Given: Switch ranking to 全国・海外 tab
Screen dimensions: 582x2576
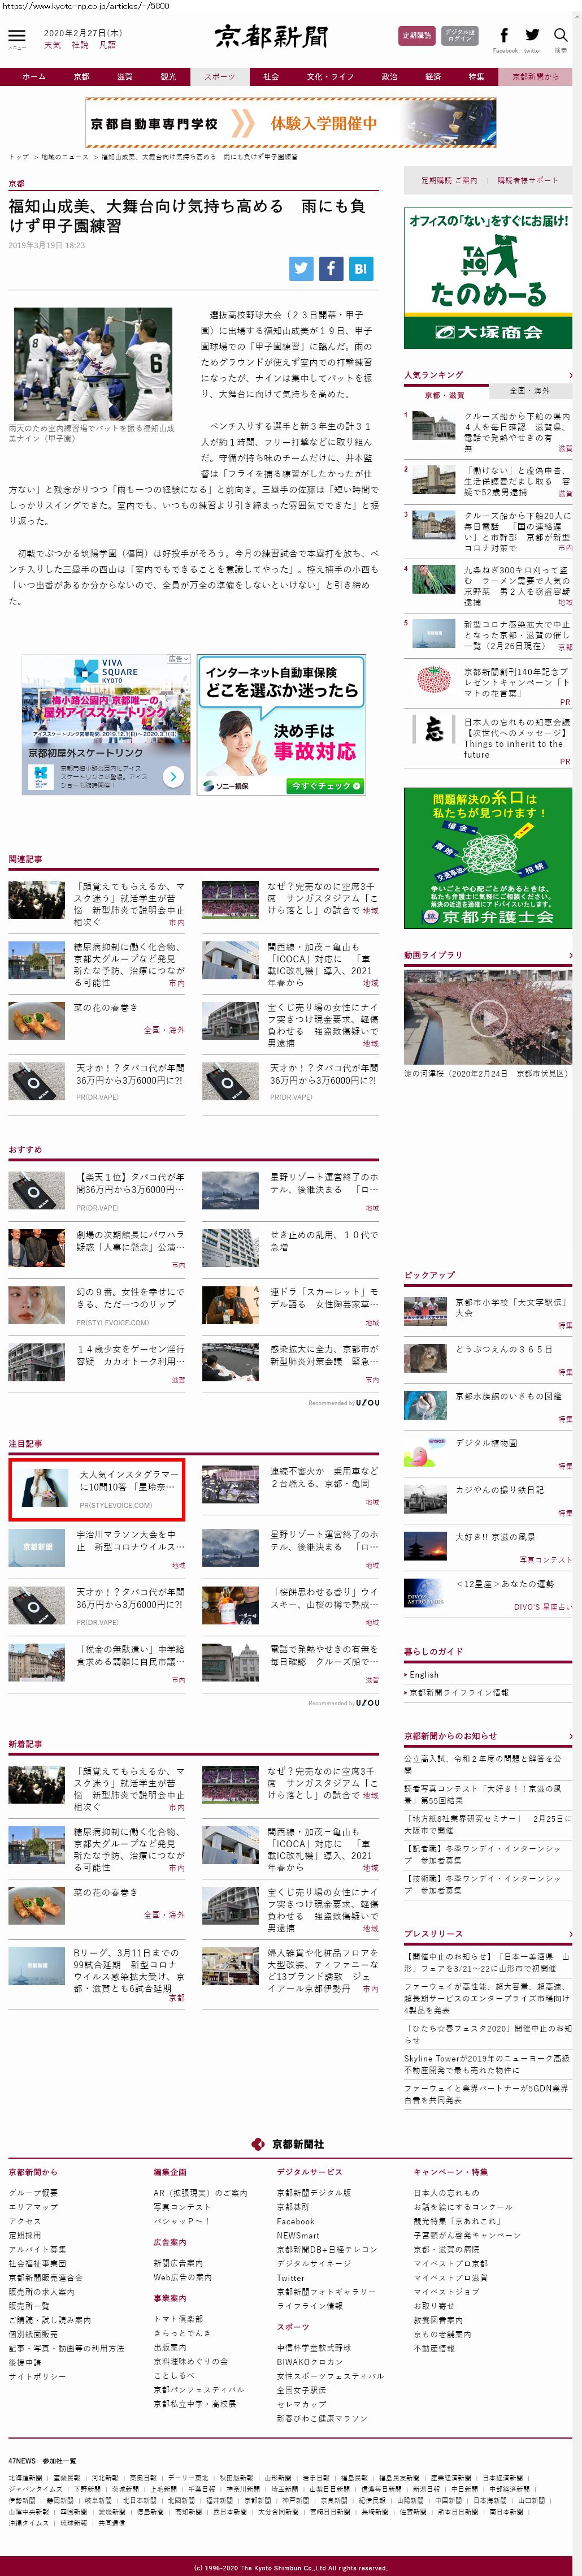Looking at the screenshot, I should pos(529,391).
